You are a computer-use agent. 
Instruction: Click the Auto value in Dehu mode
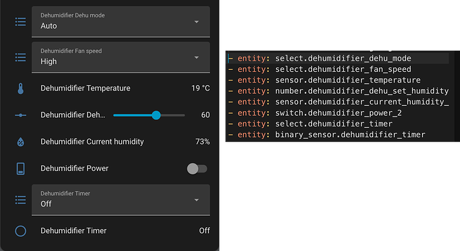point(49,26)
